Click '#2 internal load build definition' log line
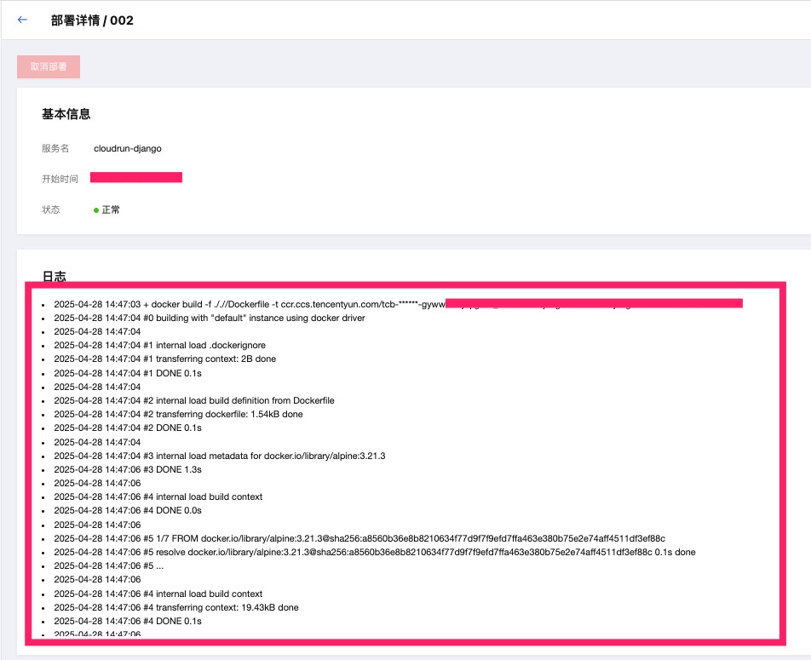The image size is (811, 660). [x=193, y=400]
